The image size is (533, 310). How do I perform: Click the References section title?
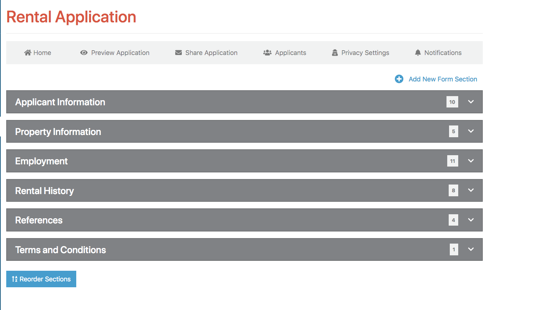[39, 220]
